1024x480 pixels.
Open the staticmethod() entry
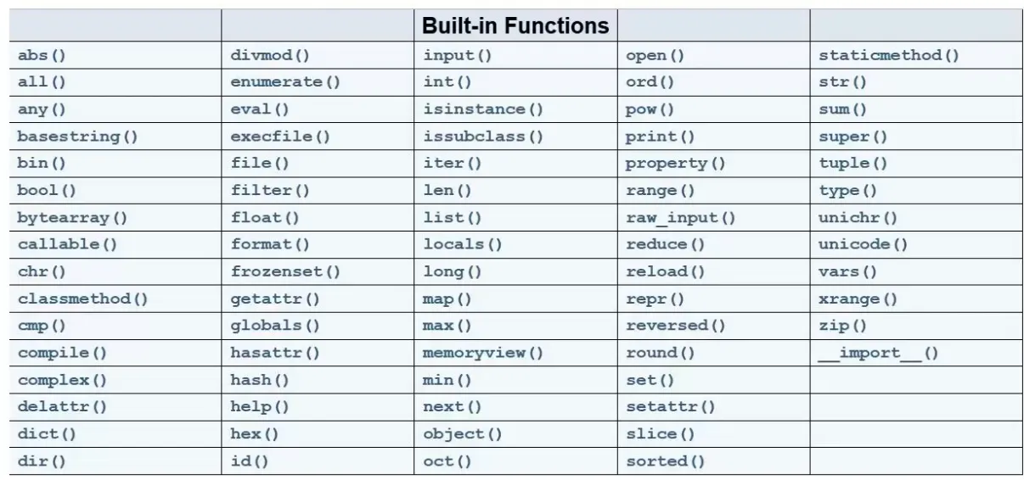click(889, 55)
